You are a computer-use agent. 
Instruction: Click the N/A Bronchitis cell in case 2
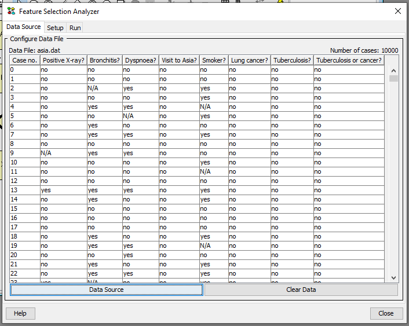click(105, 88)
